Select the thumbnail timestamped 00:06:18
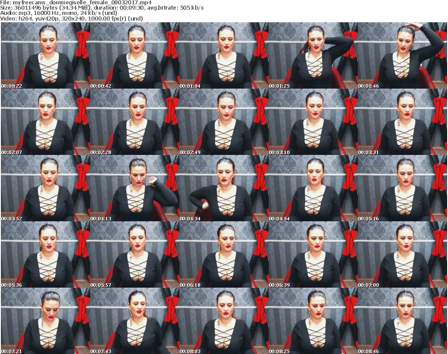The width and height of the screenshot is (448, 354). (x=224, y=254)
